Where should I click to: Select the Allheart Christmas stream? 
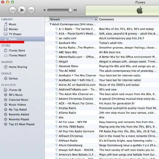tap(71, 136)
